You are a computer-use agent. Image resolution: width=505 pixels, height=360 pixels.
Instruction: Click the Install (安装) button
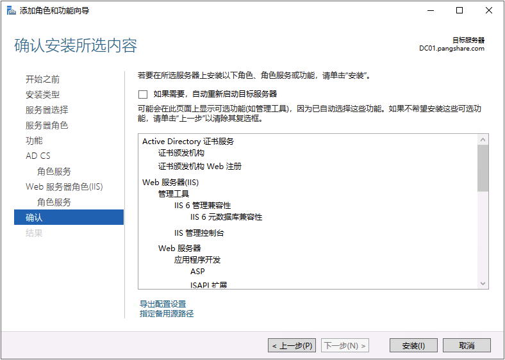413,345
